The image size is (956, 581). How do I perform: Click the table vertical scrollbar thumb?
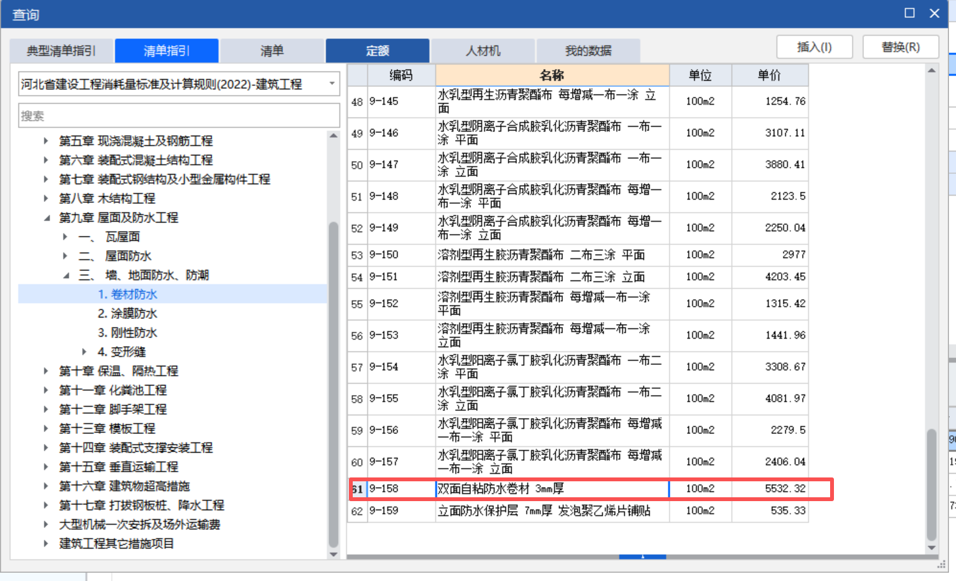(932, 484)
